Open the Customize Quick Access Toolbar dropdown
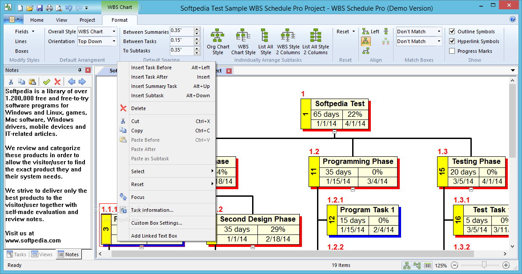 point(87,8)
